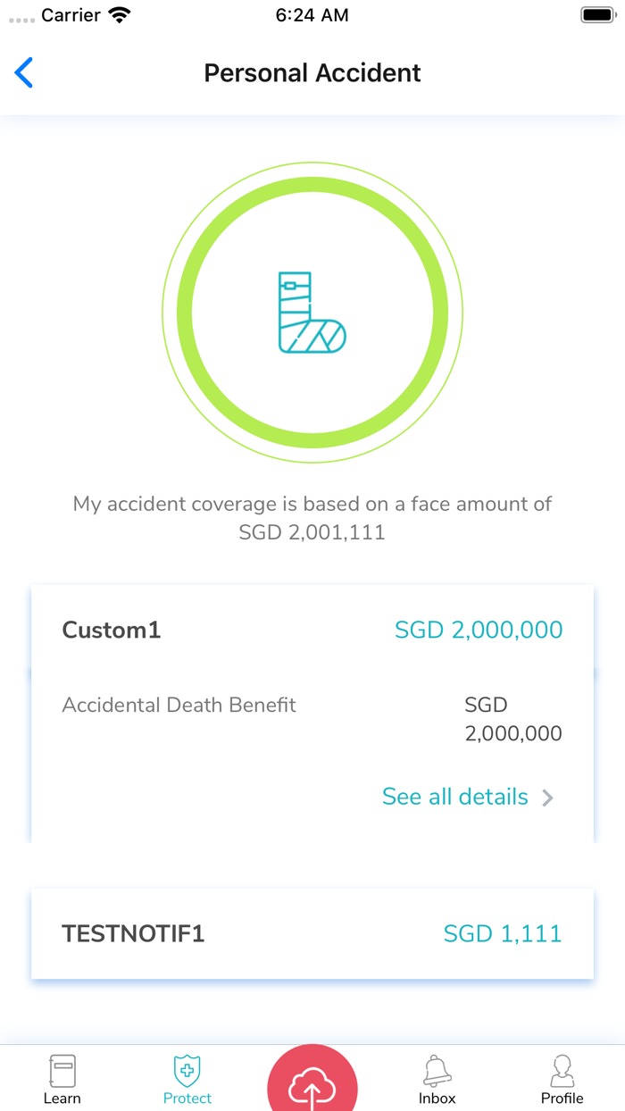Tap the Profile person icon
Image resolution: width=625 pixels, height=1111 pixels.
(562, 1070)
